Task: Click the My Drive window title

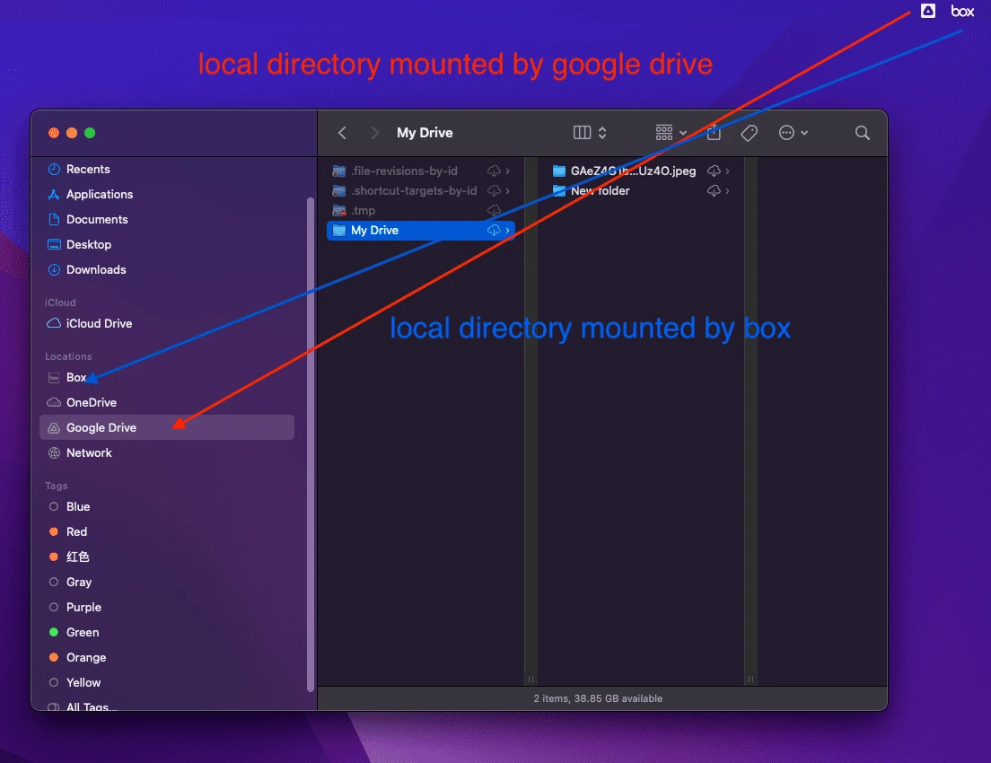Action: point(425,133)
